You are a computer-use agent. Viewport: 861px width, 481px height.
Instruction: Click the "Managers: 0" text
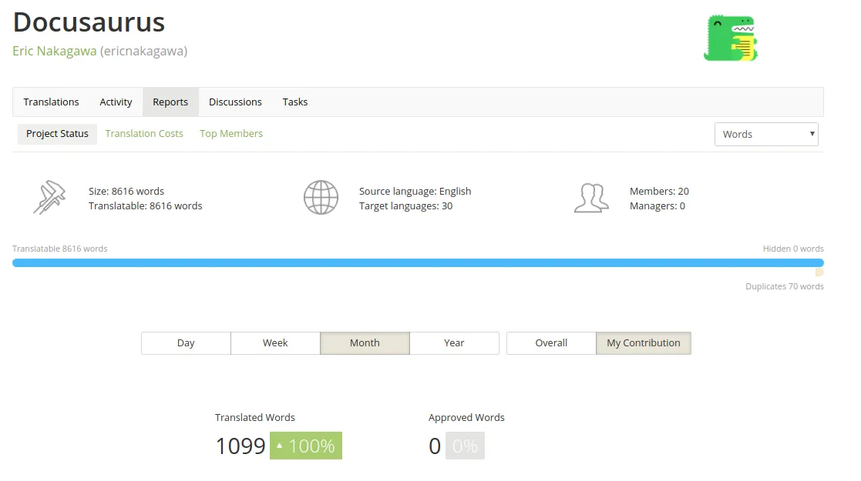(x=658, y=206)
